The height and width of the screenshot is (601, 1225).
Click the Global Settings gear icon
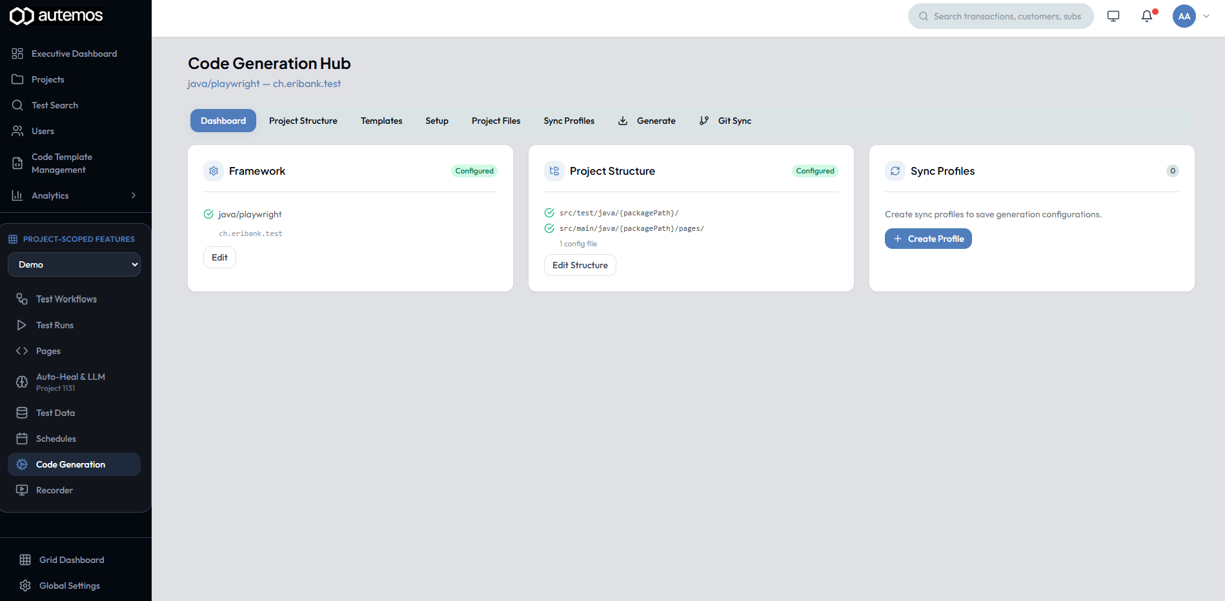25,586
